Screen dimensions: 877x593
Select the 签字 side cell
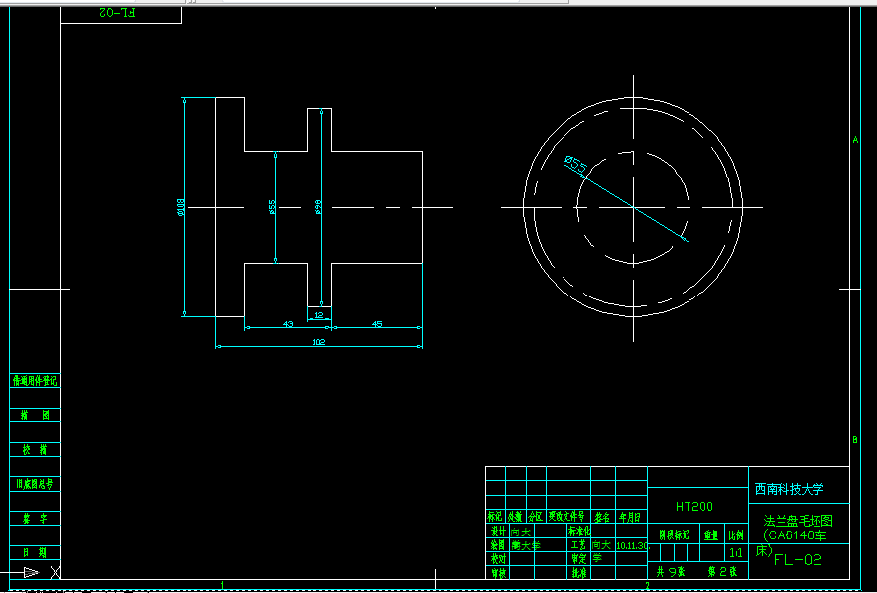35,519
